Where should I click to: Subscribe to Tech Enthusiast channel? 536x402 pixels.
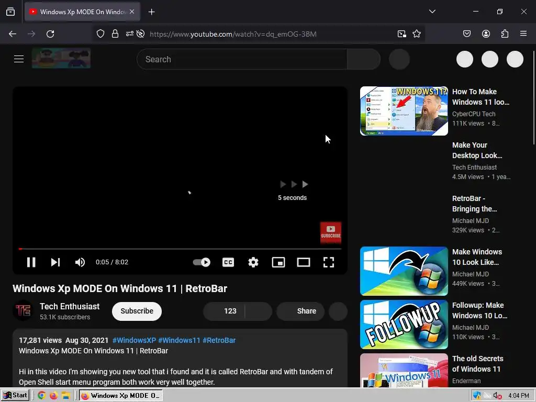pos(137,311)
